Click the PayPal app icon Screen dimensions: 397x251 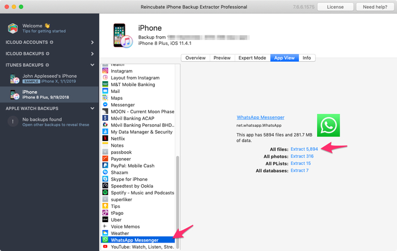[x=105, y=165]
